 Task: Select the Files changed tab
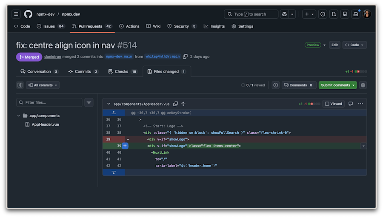(x=166, y=71)
